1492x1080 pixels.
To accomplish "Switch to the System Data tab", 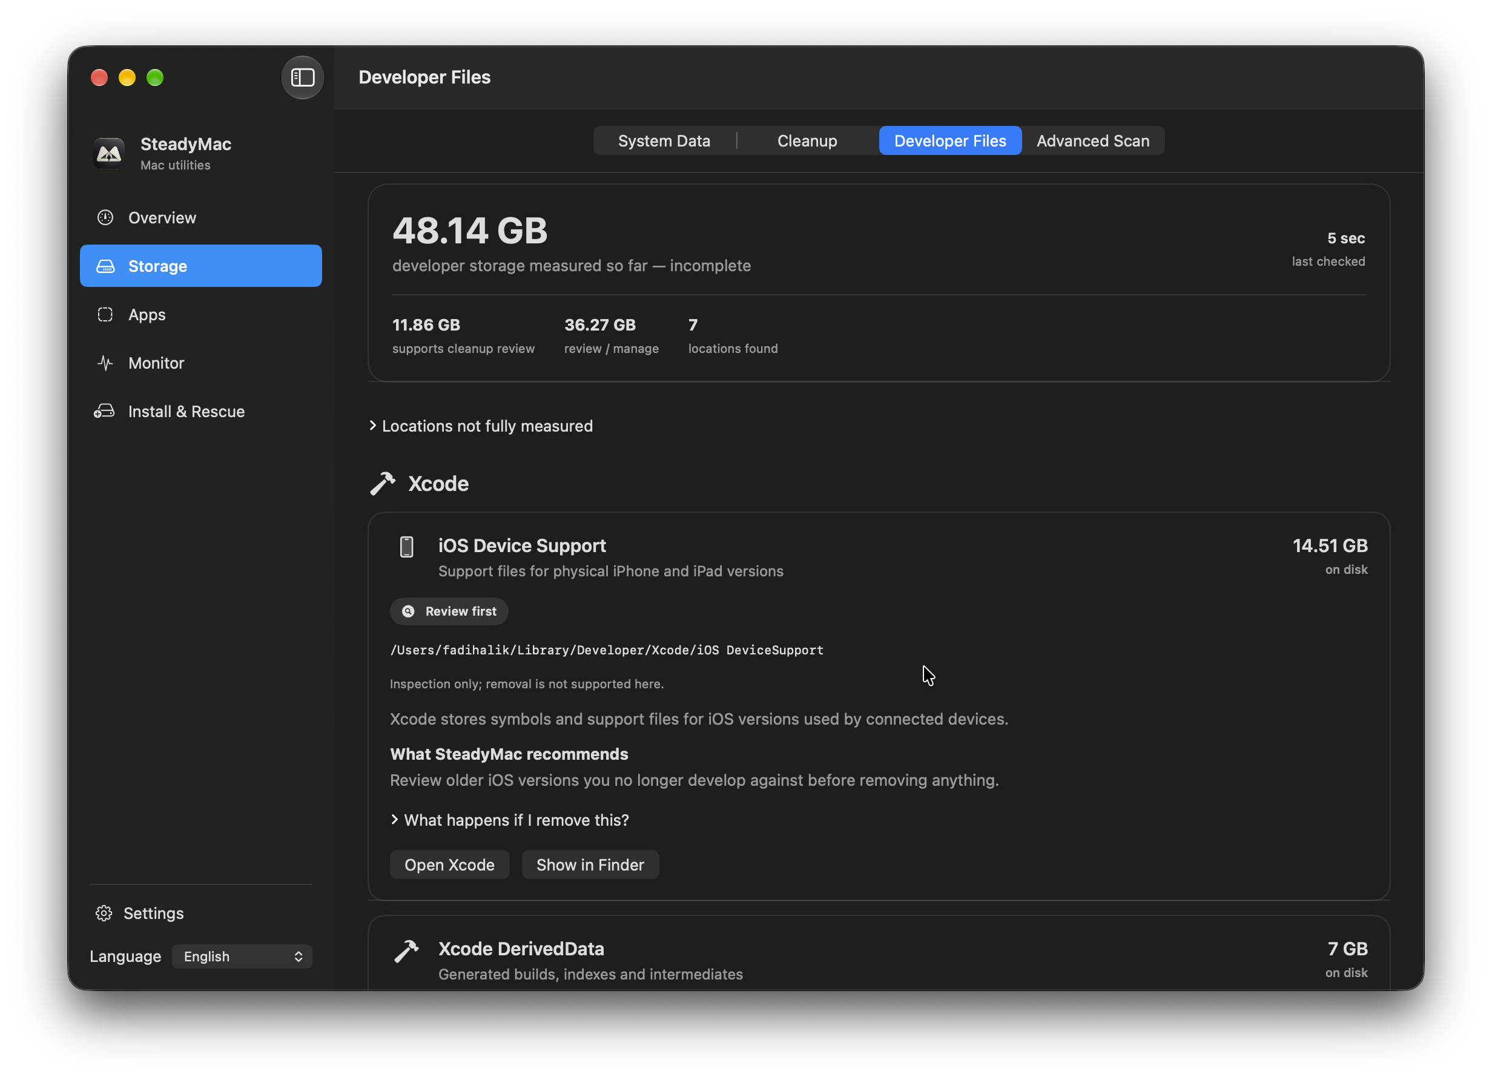I will tap(664, 141).
